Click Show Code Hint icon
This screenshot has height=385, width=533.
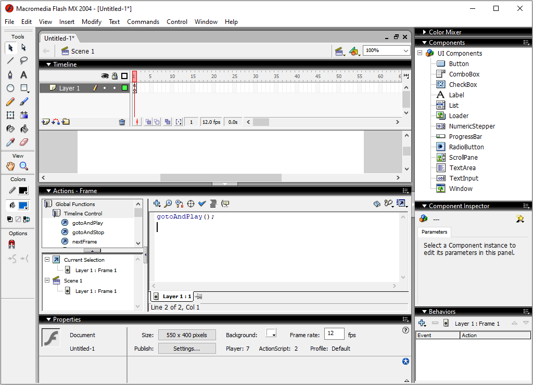coord(225,203)
